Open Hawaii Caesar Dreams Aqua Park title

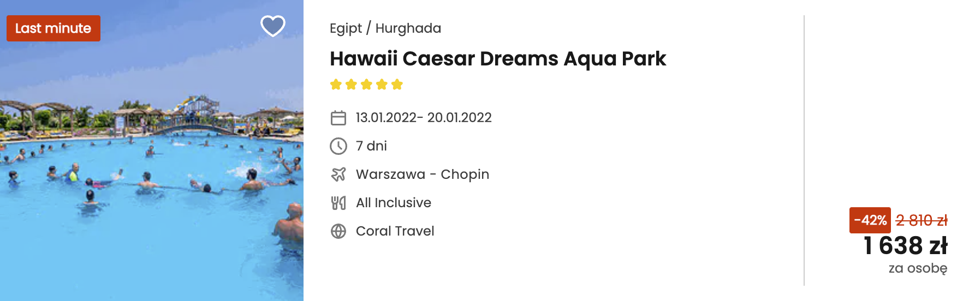[498, 59]
